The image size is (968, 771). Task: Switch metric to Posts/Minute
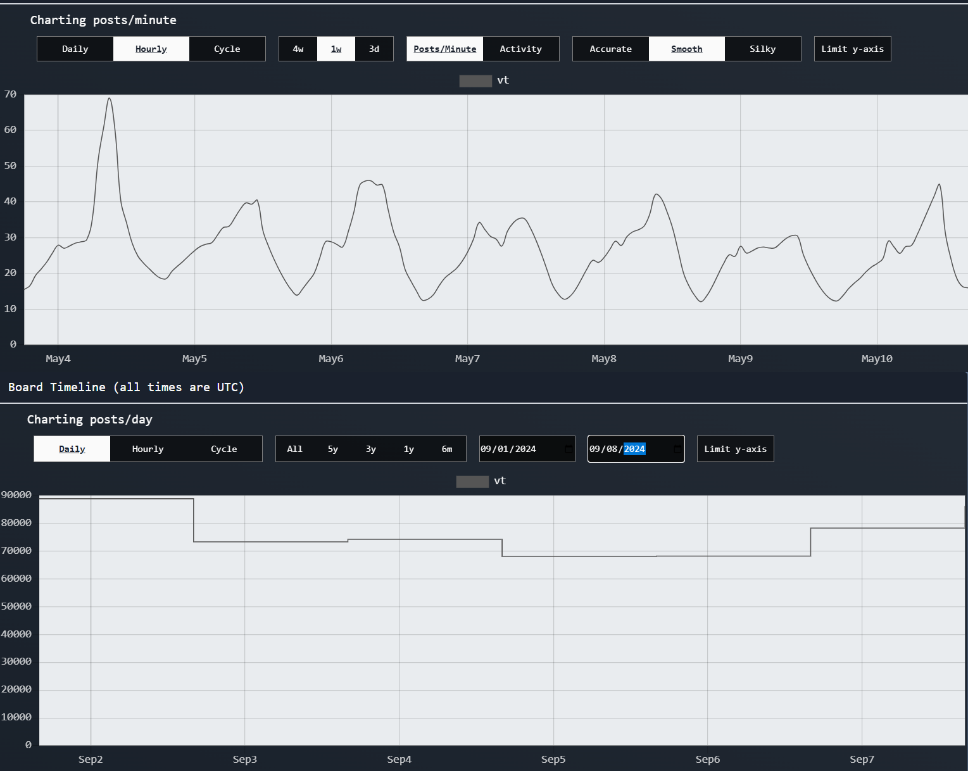point(445,49)
